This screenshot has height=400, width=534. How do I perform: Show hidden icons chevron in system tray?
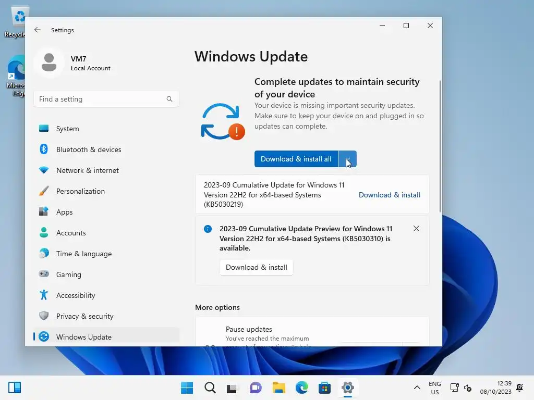417,387
